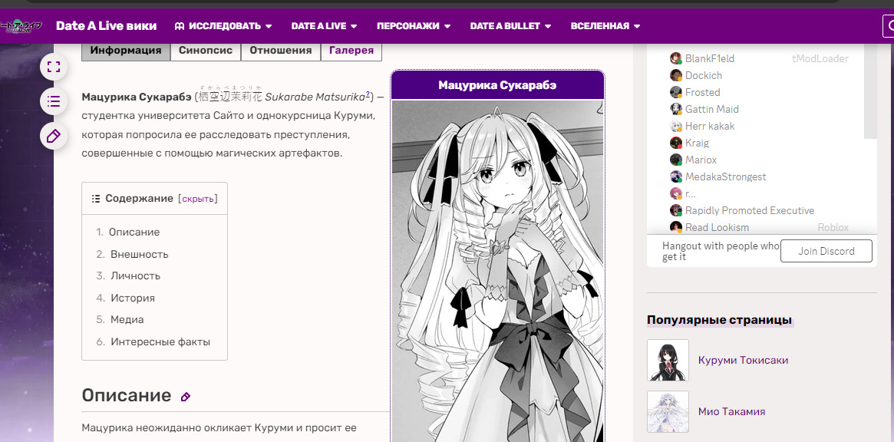Switch to the Синопсис tab
The image size is (894, 442).
click(205, 51)
